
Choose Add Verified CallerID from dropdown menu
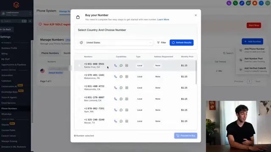[x=252, y=69]
